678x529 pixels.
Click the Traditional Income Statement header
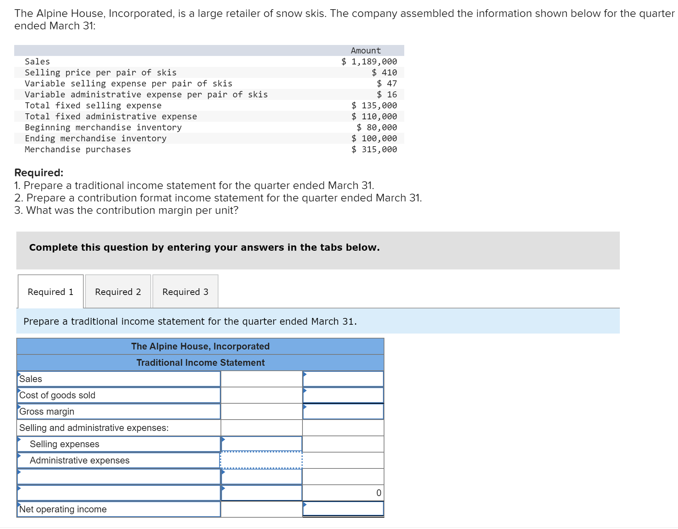(x=200, y=362)
